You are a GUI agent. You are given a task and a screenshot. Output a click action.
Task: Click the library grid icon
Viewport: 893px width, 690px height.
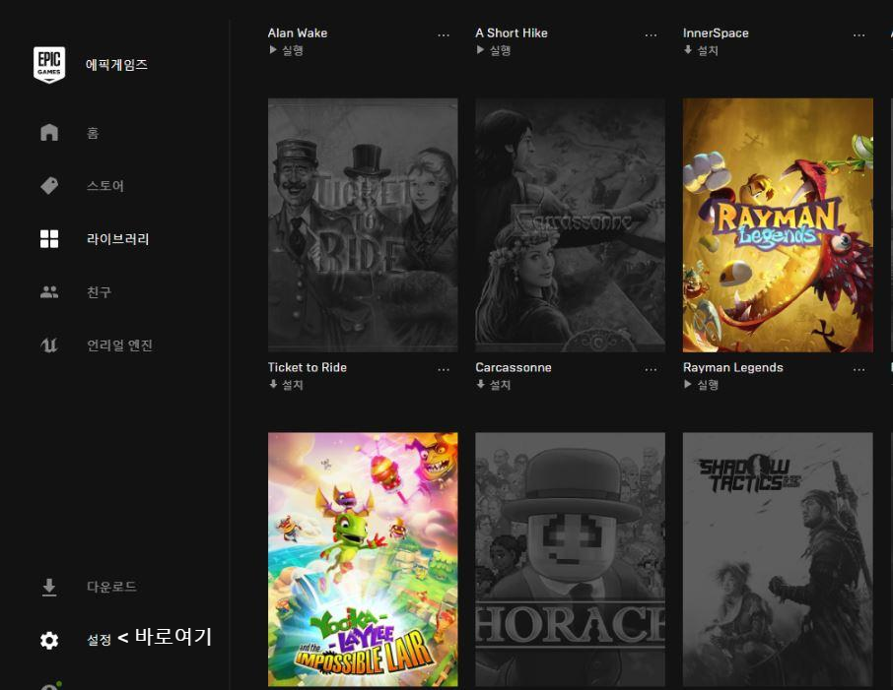point(49,239)
